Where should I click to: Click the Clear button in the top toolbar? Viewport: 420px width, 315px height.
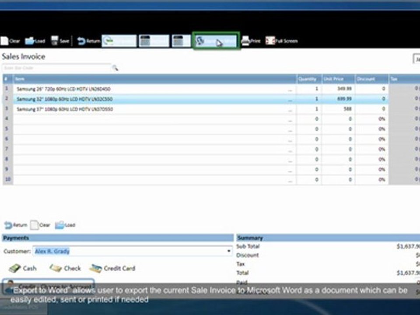point(10,41)
